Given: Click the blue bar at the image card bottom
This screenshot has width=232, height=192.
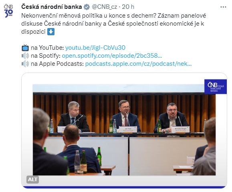Looking at the screenshot, I should [124, 187].
